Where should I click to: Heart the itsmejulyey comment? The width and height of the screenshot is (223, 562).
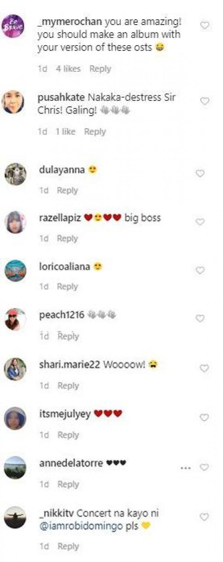(x=204, y=418)
